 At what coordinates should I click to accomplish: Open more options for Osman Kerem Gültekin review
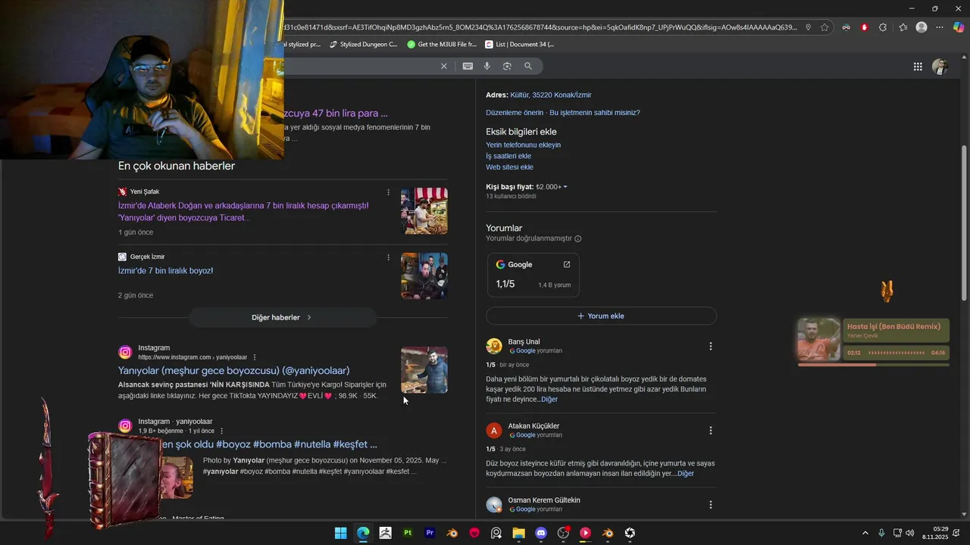pyautogui.click(x=711, y=505)
